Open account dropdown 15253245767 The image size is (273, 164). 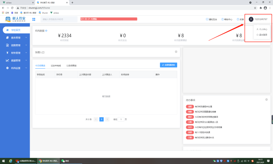[261, 19]
